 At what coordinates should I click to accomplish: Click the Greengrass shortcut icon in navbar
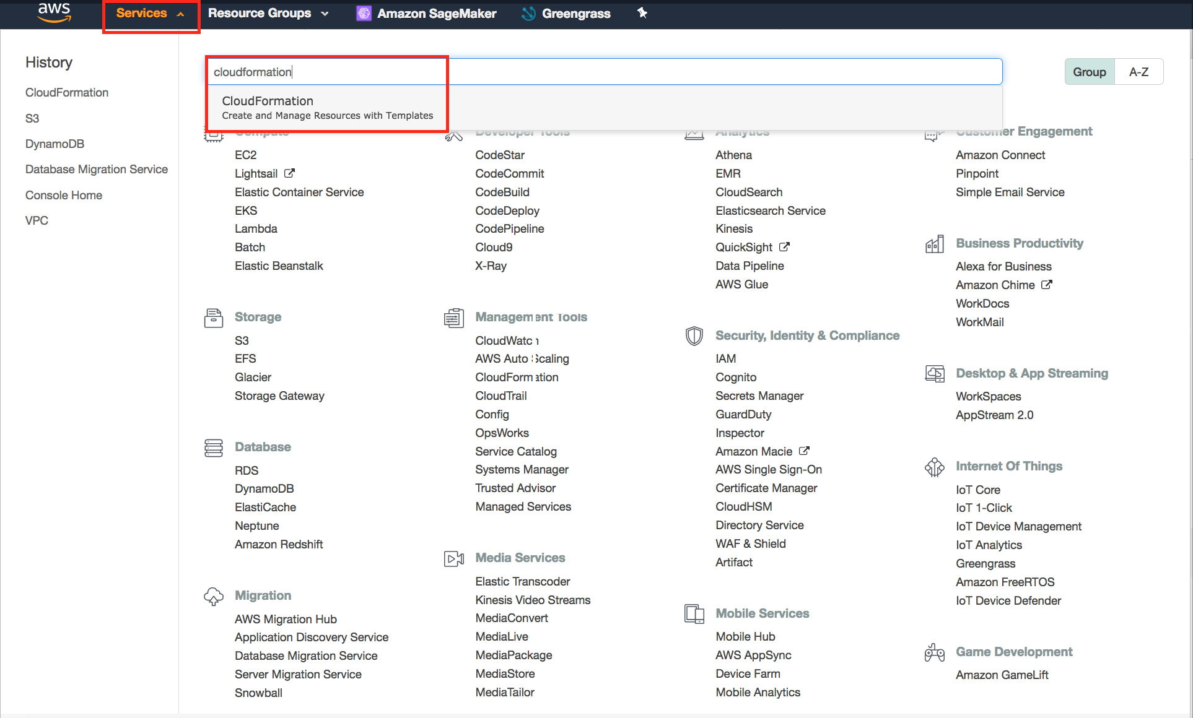[x=528, y=14]
